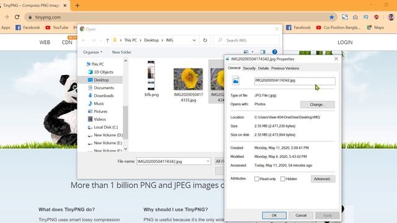Image resolution: width=397 pixels, height=223 pixels.
Task: Switch to the Security tab
Action: (x=249, y=68)
